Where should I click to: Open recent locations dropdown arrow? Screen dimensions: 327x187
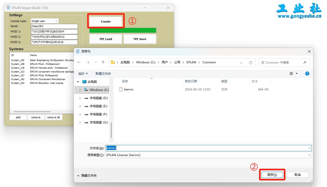click(96, 62)
